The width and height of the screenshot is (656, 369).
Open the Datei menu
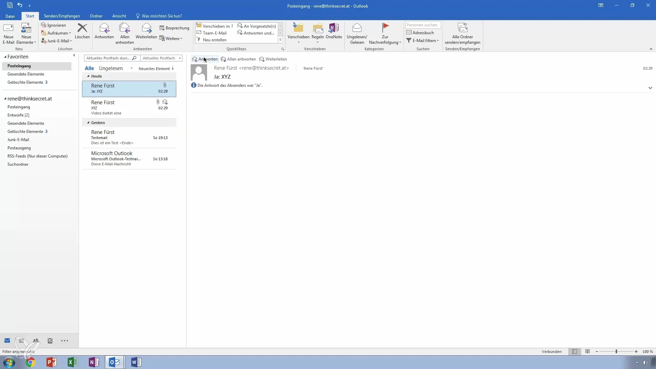[x=10, y=16]
